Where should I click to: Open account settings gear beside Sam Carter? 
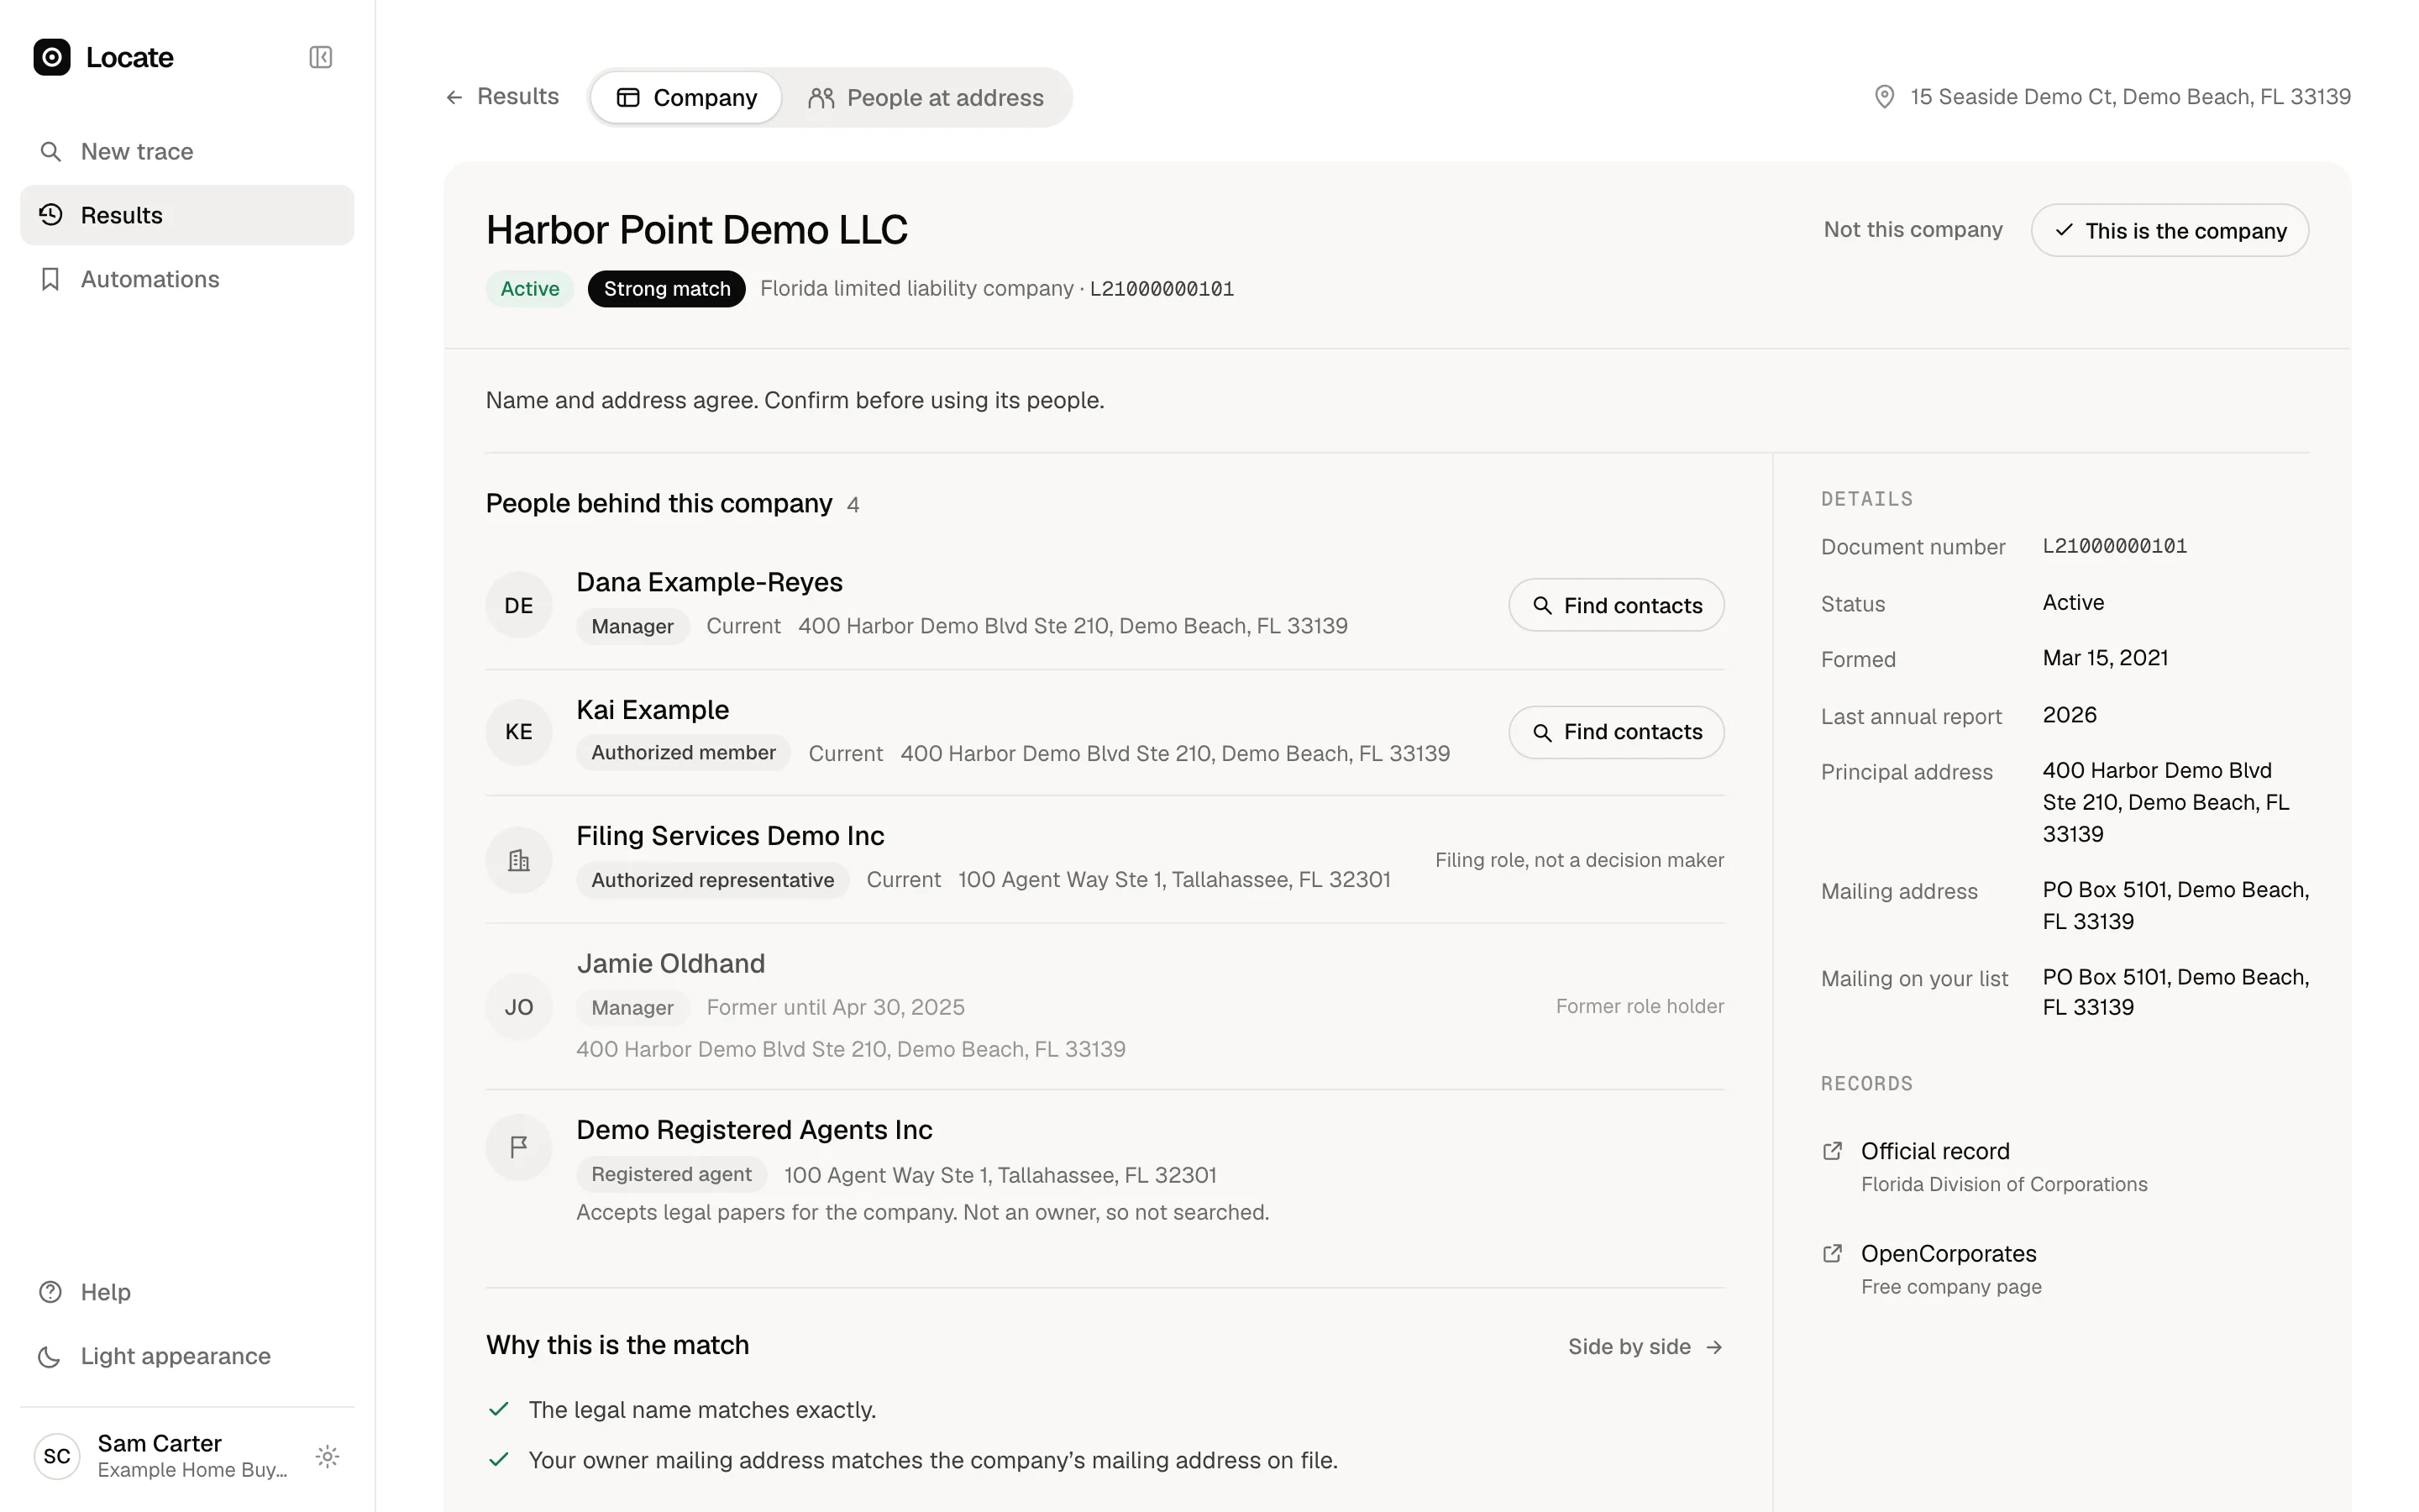327,1456
